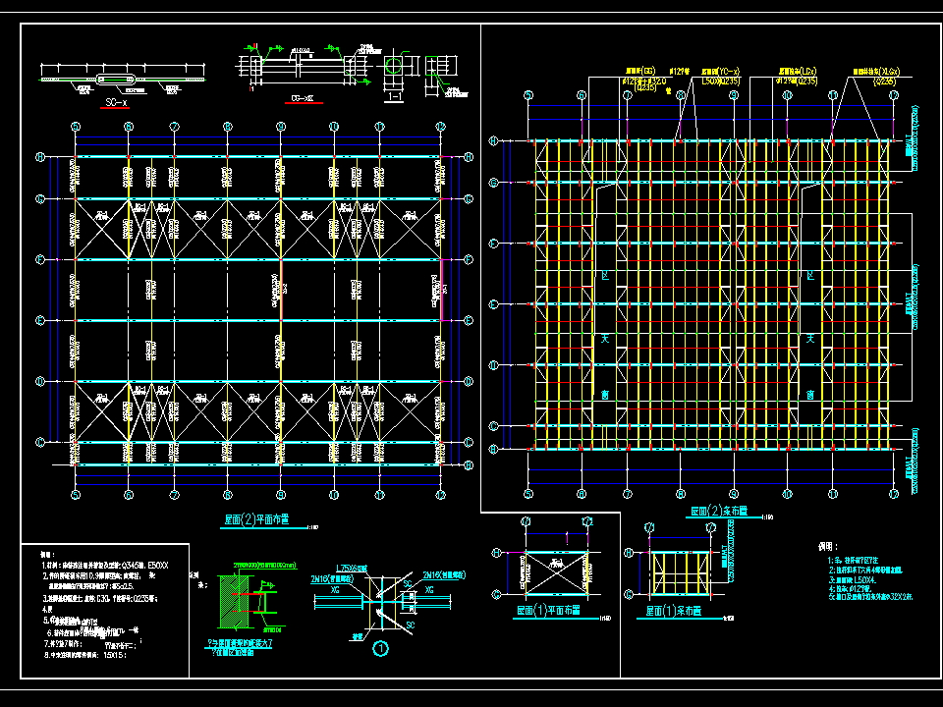This screenshot has width=943, height=707.
Task: Select the cyan L50X4 note line
Action: 853,580
